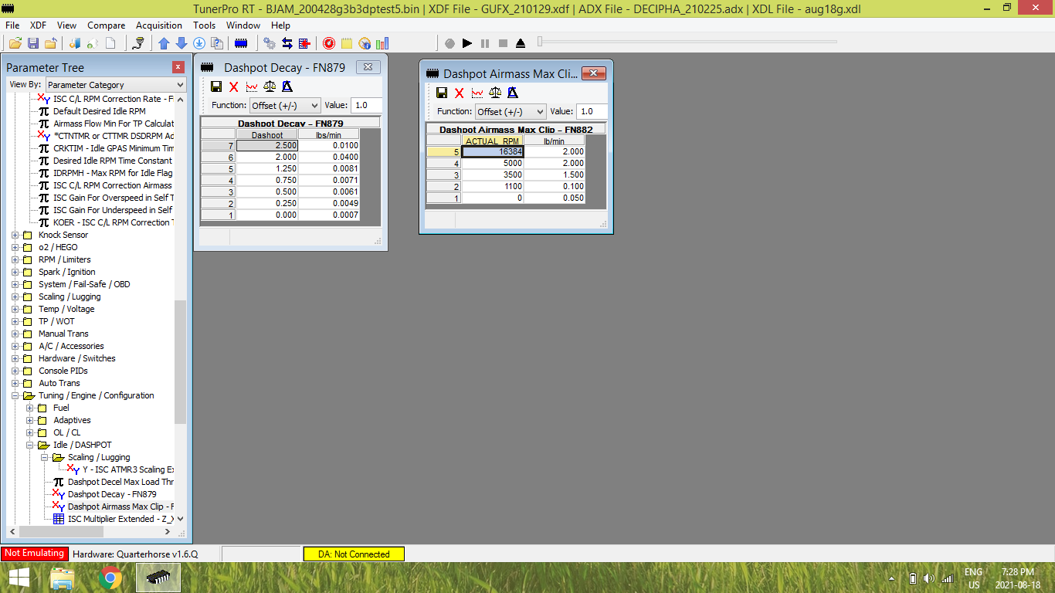The width and height of the screenshot is (1055, 593).
Task: Open the File menu
Action: (12, 25)
